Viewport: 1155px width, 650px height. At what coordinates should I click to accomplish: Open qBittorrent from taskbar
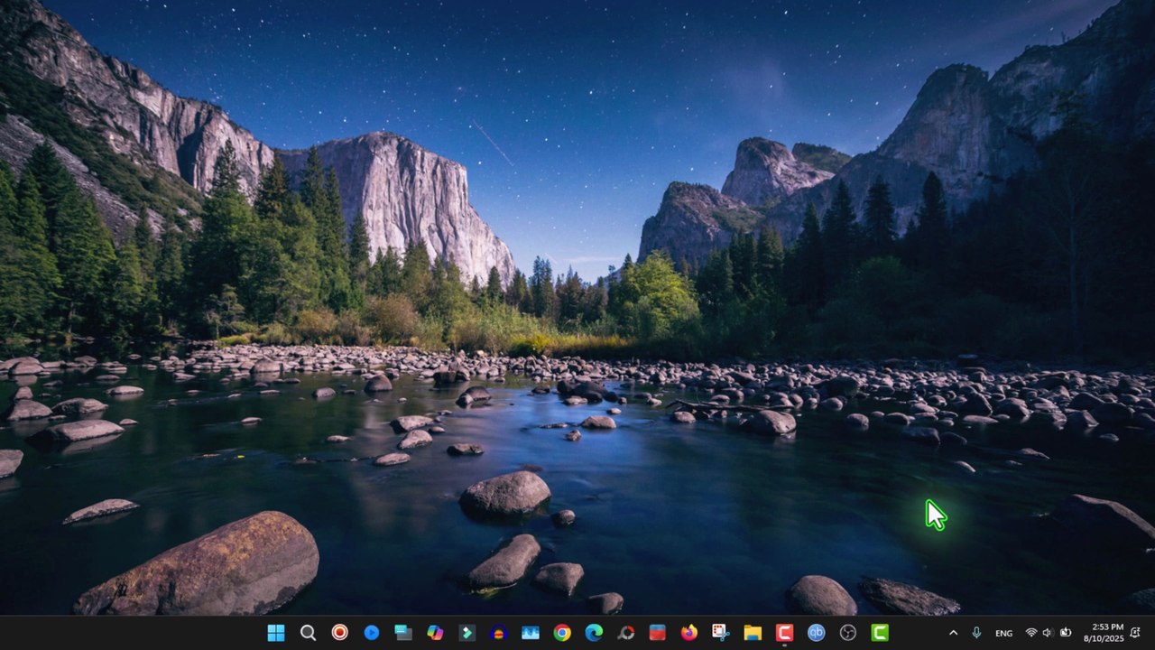coord(816,633)
